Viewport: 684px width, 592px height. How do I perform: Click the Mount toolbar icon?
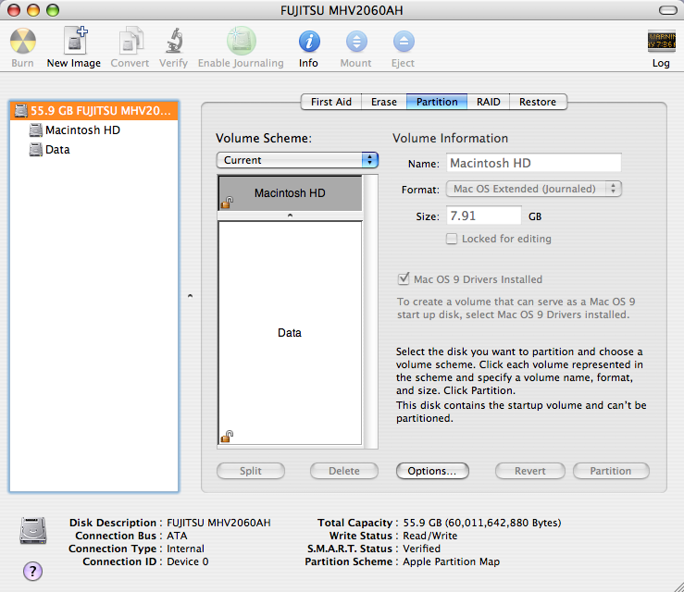point(356,42)
